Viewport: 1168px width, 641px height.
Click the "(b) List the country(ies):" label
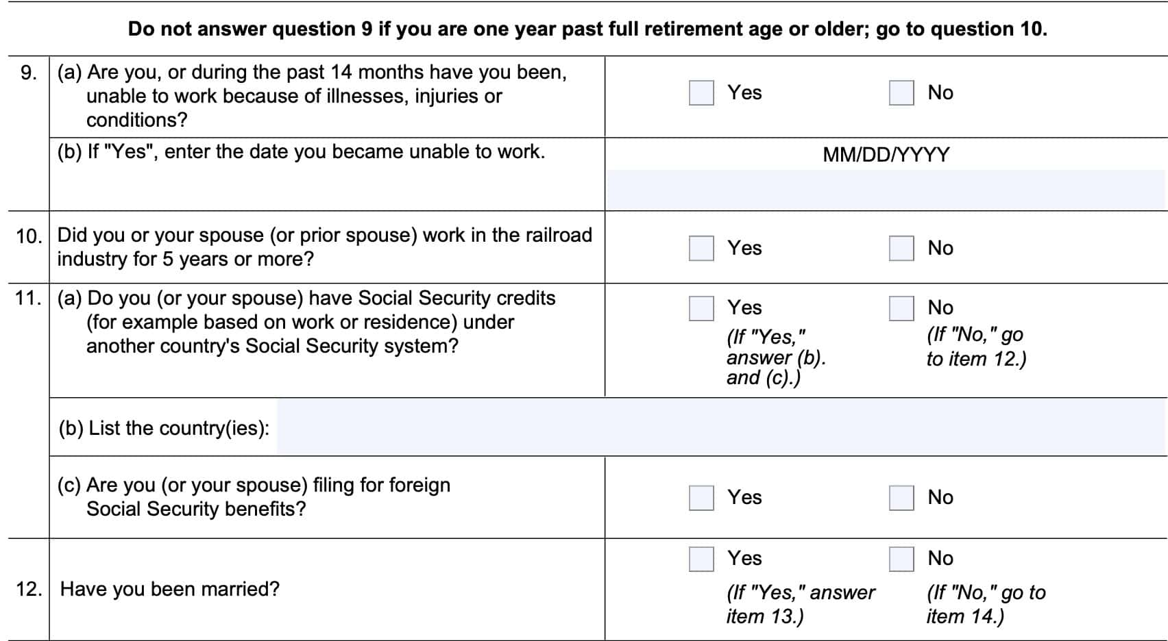coord(164,429)
